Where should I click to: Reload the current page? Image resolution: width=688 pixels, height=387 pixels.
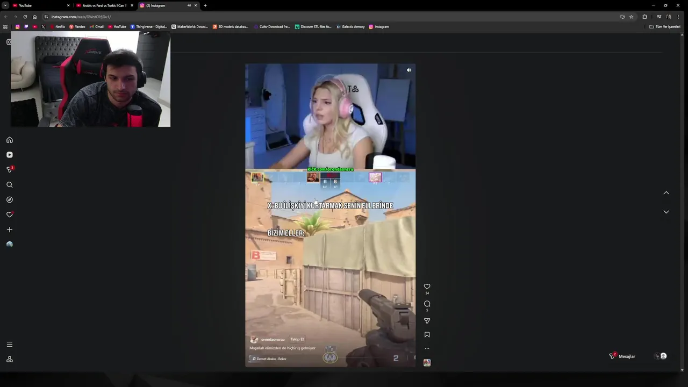[25, 17]
